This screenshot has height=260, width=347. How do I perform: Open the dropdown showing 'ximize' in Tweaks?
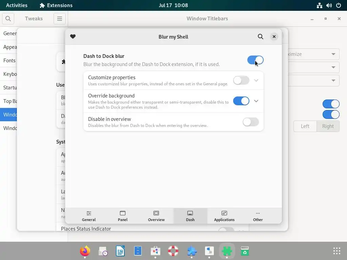pos(313,54)
